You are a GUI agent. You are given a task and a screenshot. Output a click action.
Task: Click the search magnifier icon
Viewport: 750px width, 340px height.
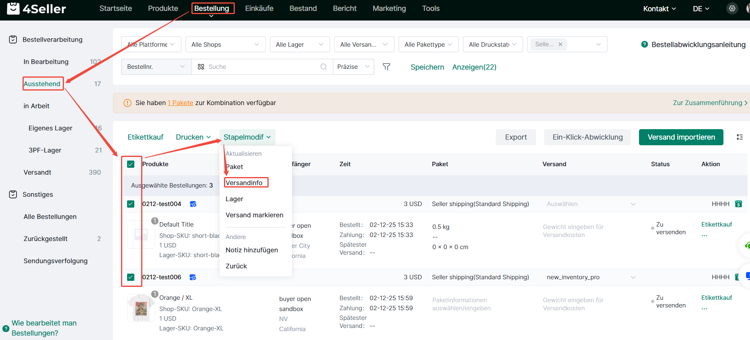pos(323,67)
